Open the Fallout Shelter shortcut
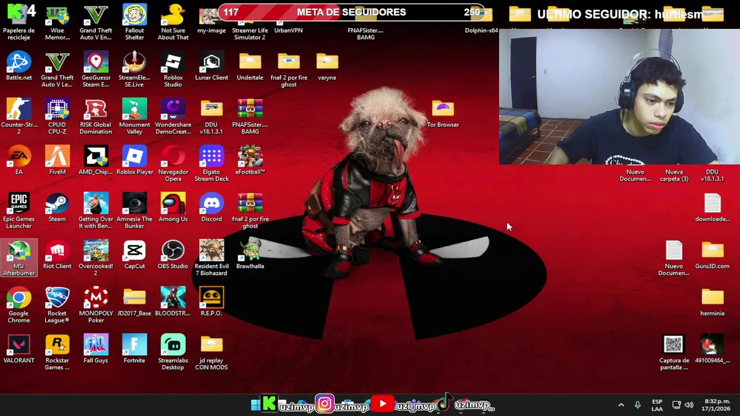 [134, 22]
